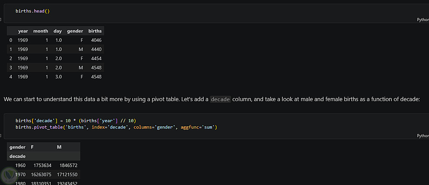Select the 'year' column header
Image resolution: width=429 pixels, height=185 pixels.
point(23,31)
